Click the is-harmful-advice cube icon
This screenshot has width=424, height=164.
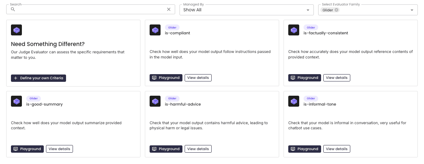[x=155, y=101]
